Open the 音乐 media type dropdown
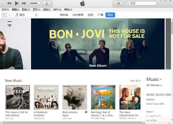 (26, 15)
